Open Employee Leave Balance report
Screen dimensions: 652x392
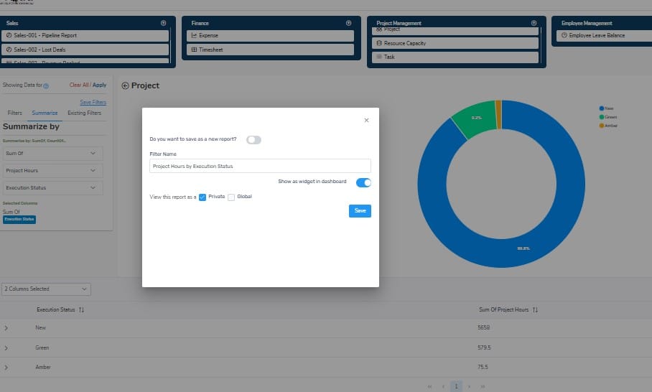[x=604, y=35]
